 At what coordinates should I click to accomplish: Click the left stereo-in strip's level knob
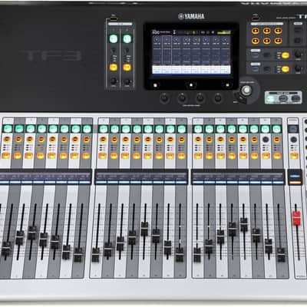(x=114, y=81)
